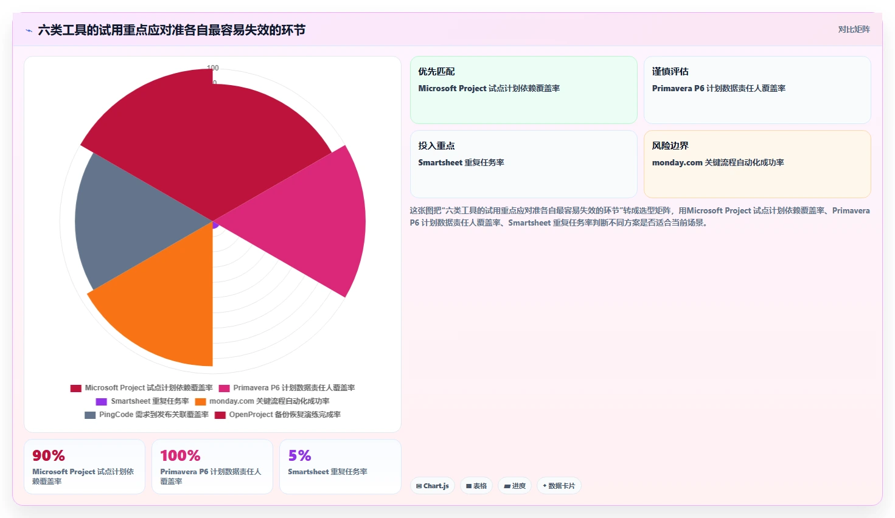Click the 数据卡片 tag chip
Image resolution: width=895 pixels, height=518 pixels.
click(559, 486)
